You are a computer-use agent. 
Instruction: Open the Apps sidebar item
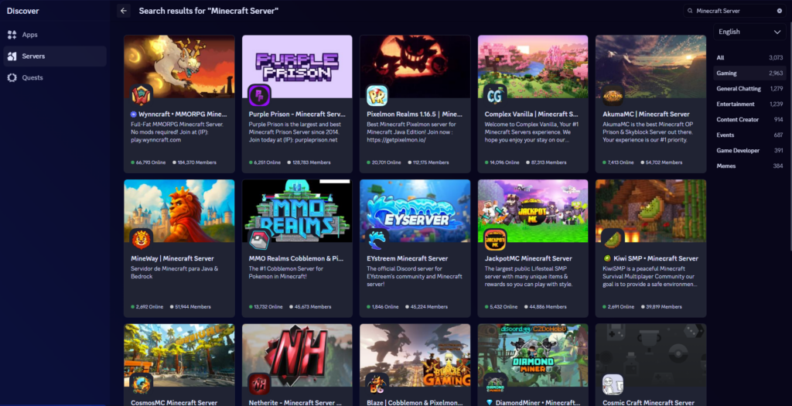[55, 35]
